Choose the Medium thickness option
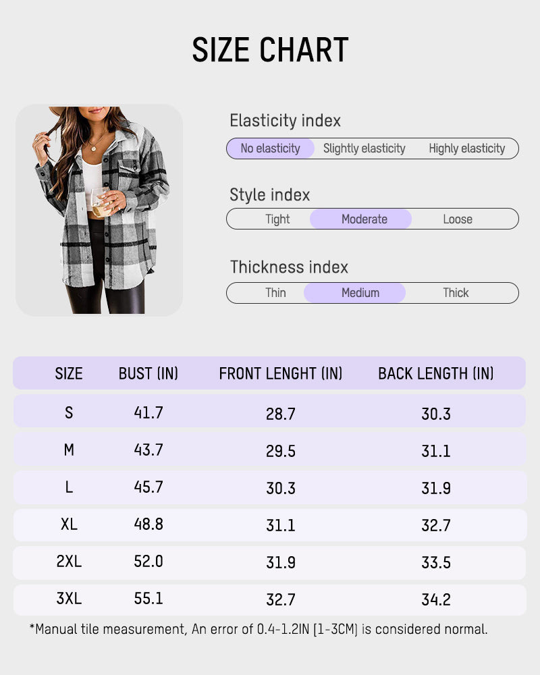 point(360,293)
